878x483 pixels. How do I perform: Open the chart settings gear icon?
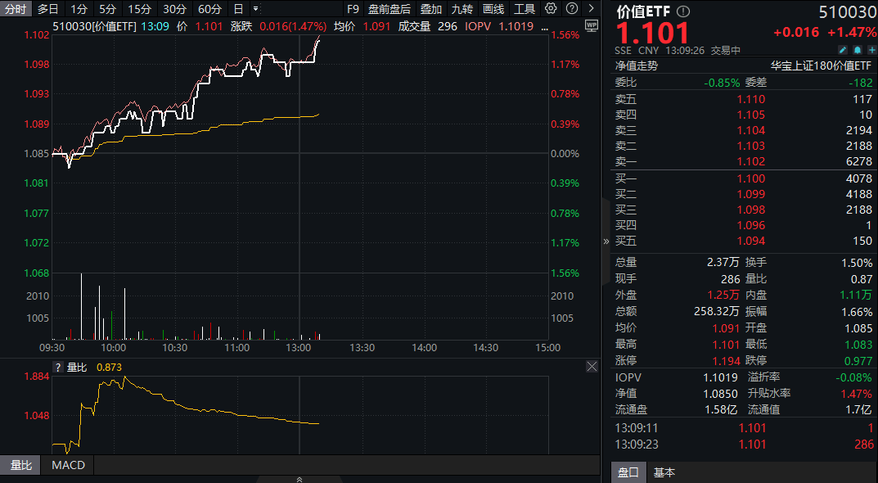[x=551, y=9]
